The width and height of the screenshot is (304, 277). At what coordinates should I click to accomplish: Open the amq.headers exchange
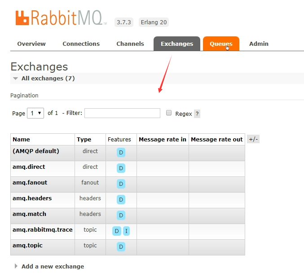coord(32,198)
